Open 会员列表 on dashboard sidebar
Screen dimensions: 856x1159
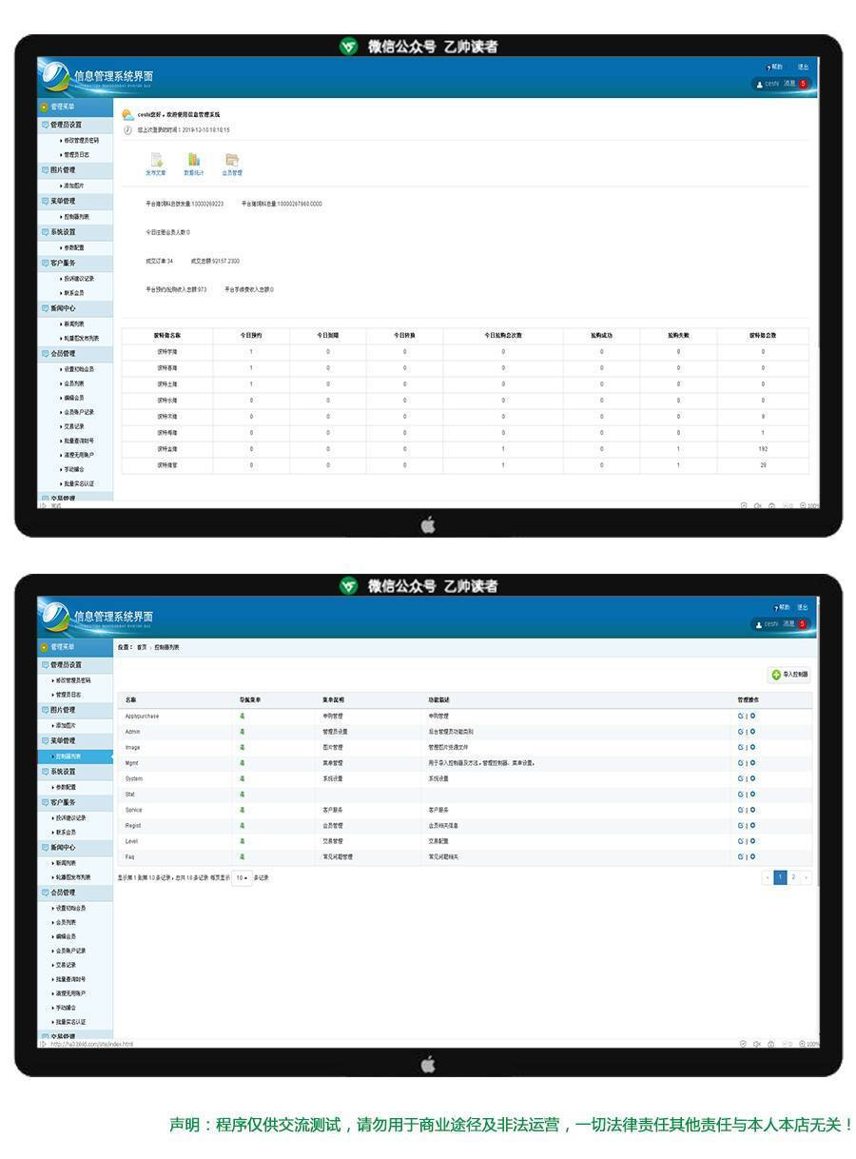click(x=73, y=383)
